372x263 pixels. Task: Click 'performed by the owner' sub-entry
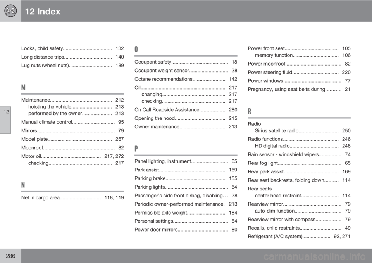pos(76,114)
